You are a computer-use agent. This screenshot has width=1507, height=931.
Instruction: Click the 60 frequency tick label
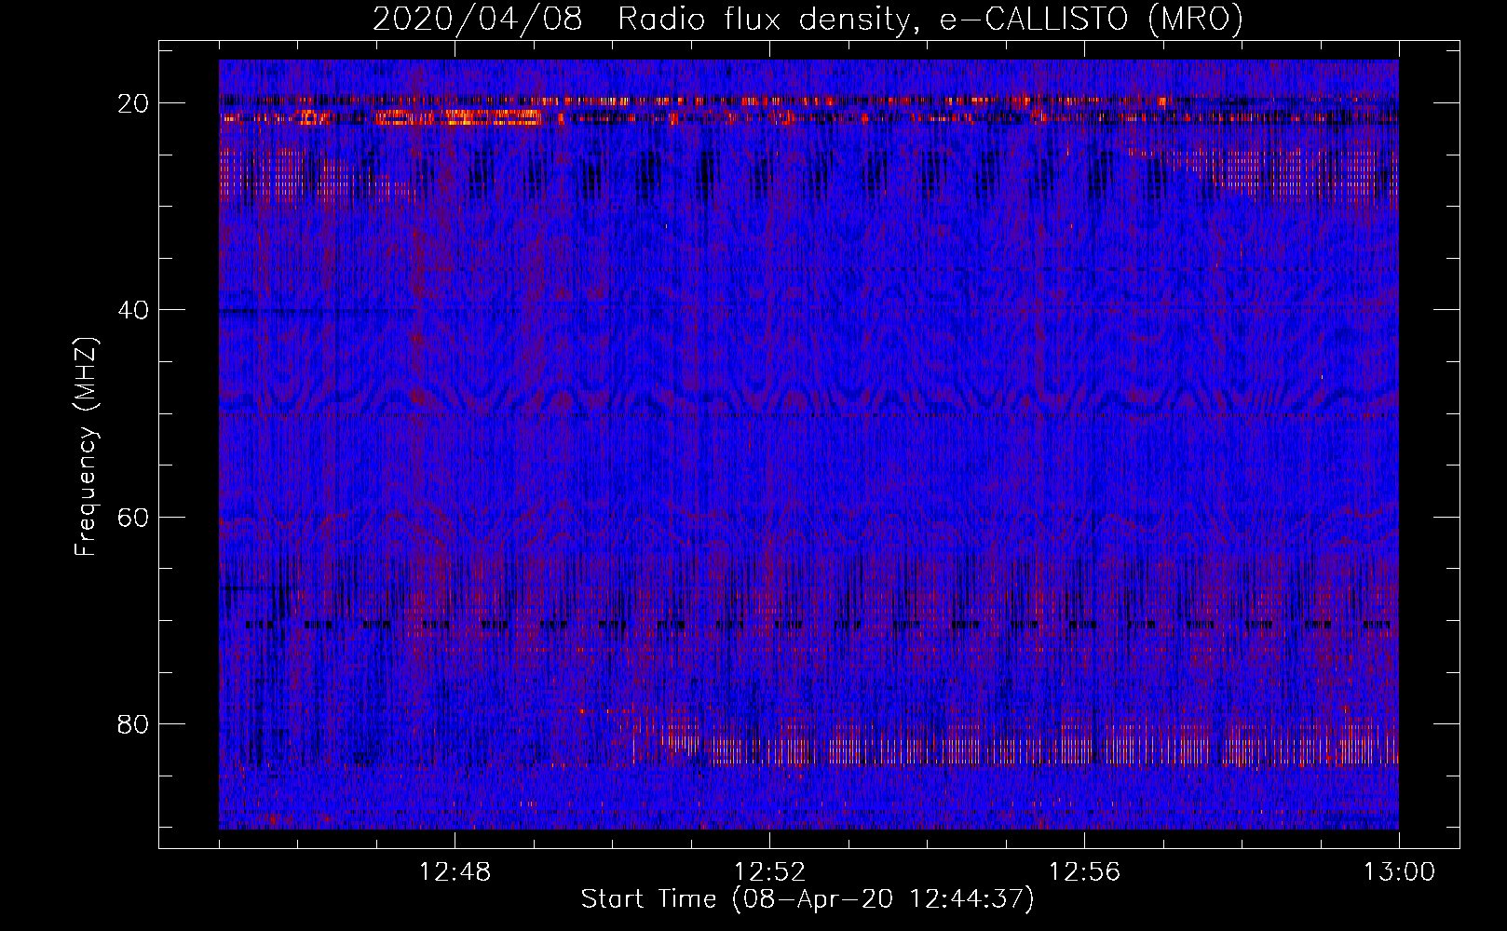(134, 517)
